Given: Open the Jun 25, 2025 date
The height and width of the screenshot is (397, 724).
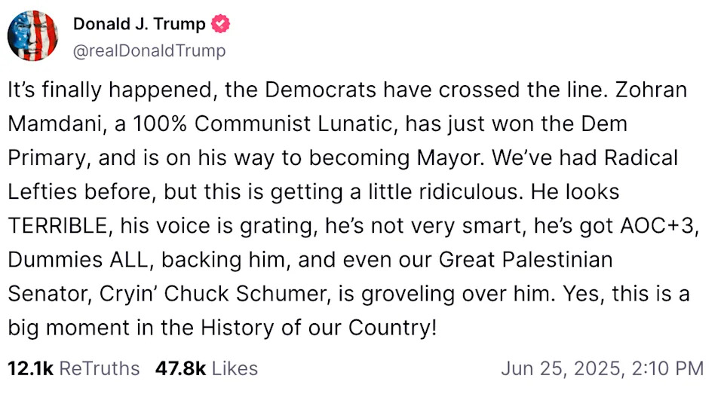Looking at the screenshot, I should pos(563,368).
